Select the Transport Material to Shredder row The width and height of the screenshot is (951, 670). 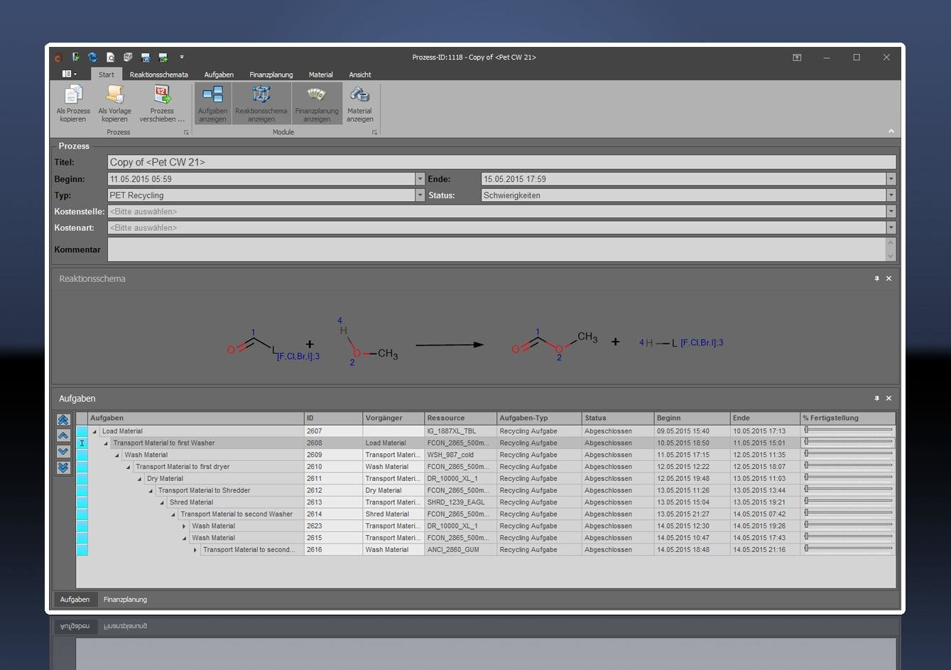click(x=486, y=491)
